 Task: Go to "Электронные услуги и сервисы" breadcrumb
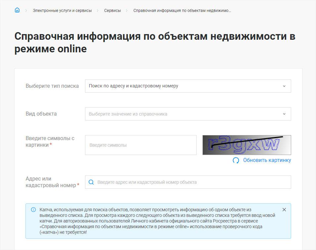(62, 11)
